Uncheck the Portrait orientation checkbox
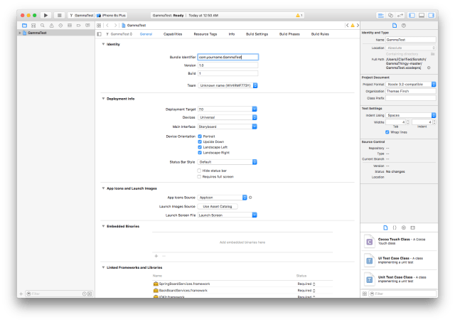 pyautogui.click(x=200, y=136)
